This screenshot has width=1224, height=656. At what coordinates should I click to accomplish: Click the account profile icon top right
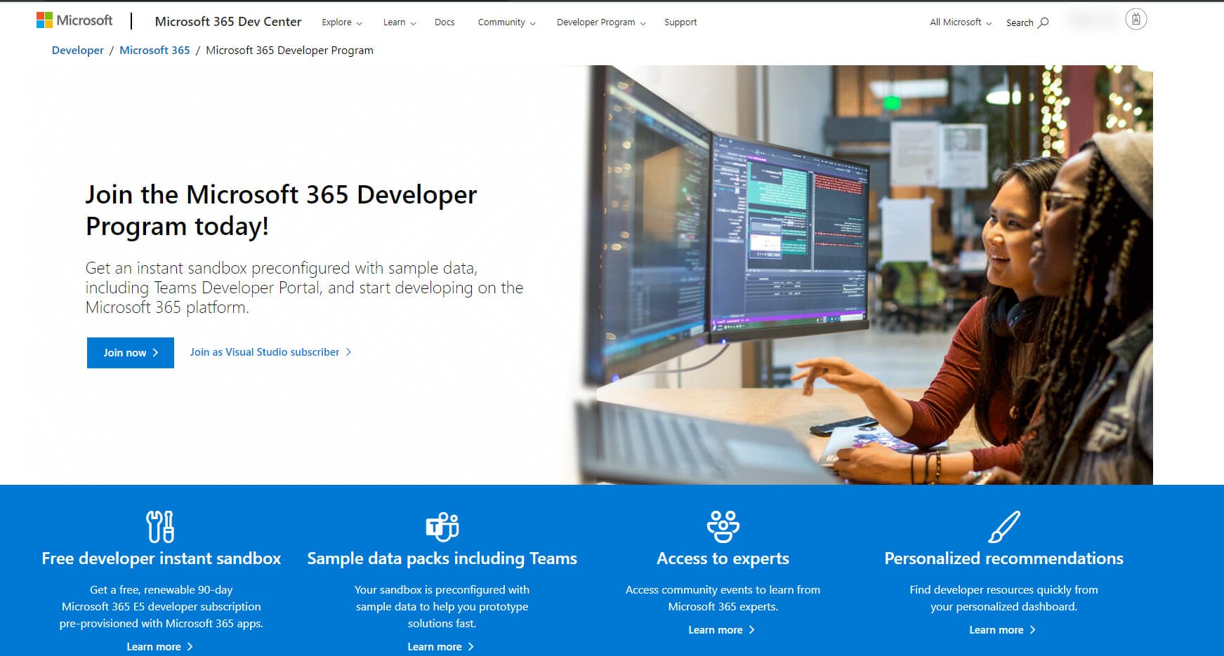tap(1136, 19)
